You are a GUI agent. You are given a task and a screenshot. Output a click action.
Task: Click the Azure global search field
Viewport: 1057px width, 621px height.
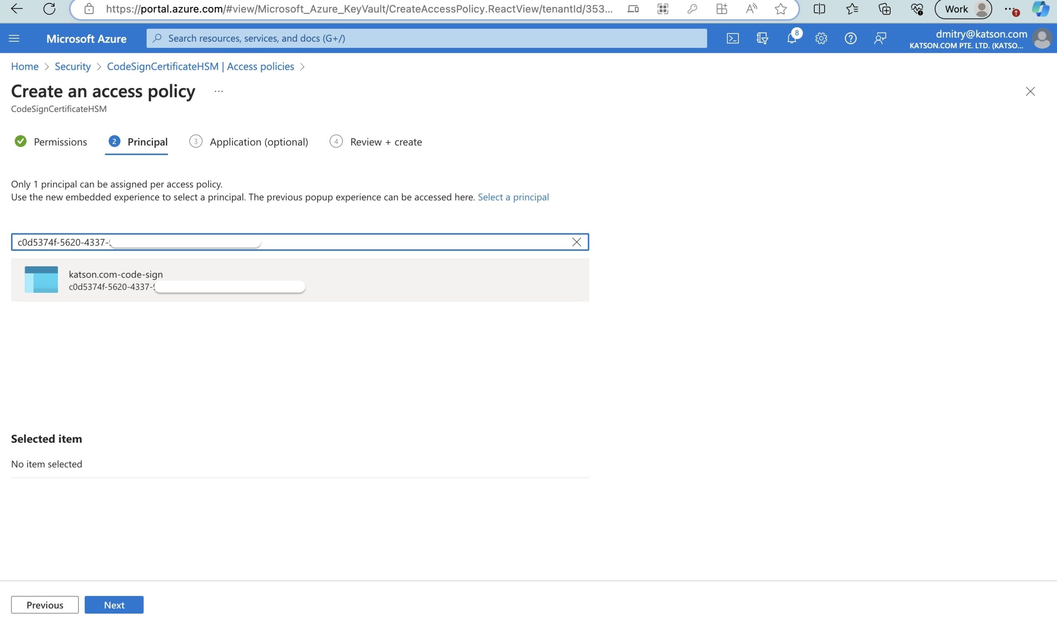426,38
